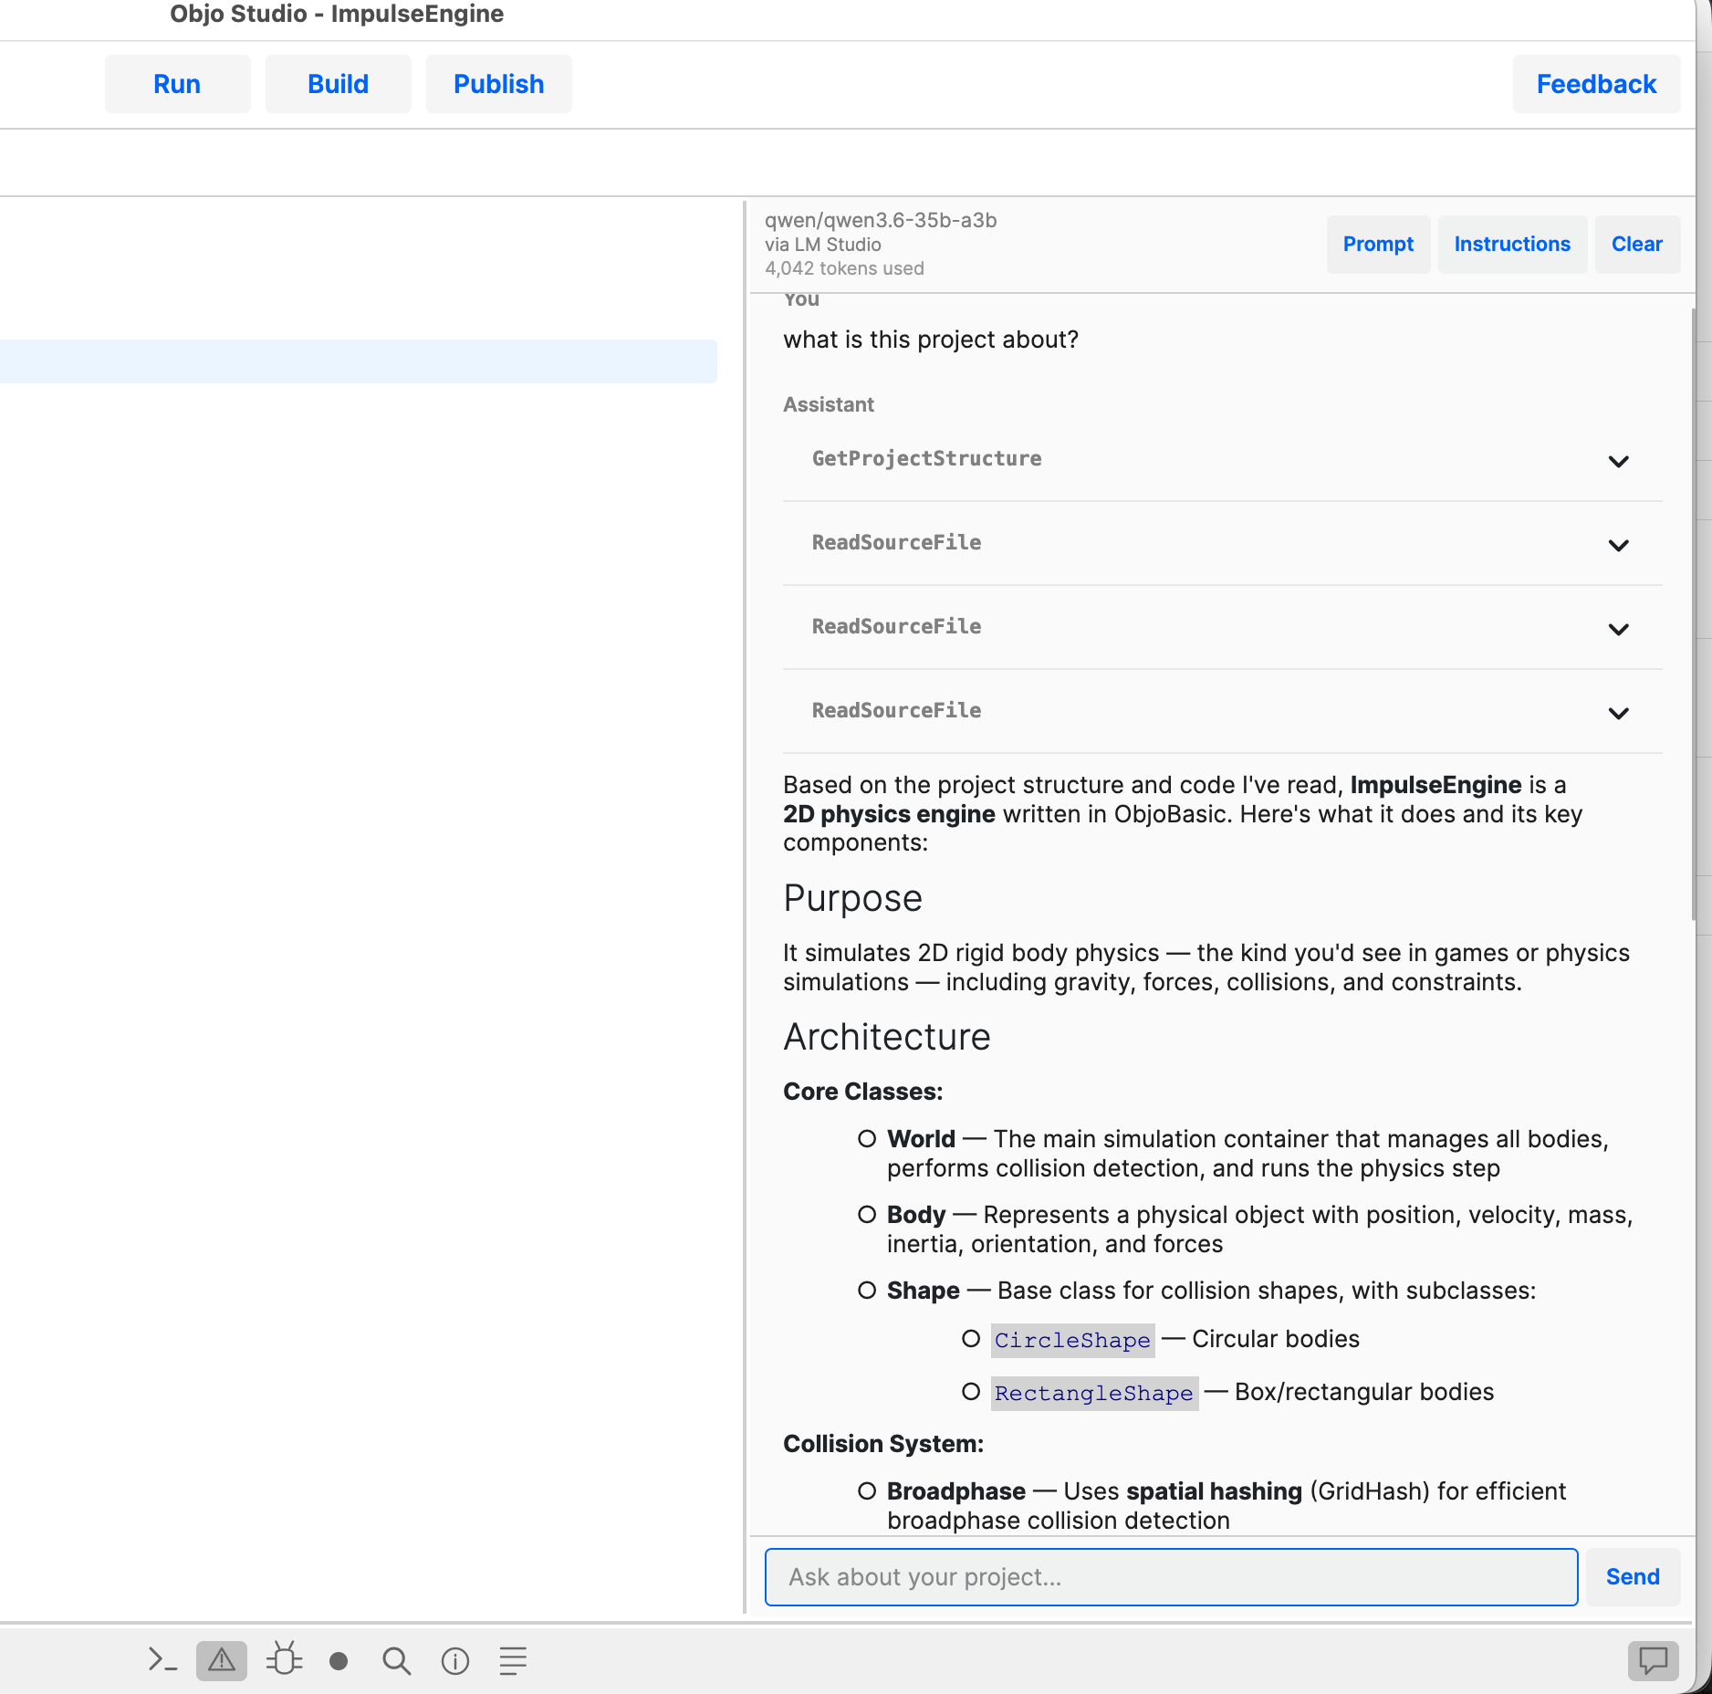The width and height of the screenshot is (1712, 1694).
Task: Click the CircleShape code link
Action: [x=1072, y=1340]
